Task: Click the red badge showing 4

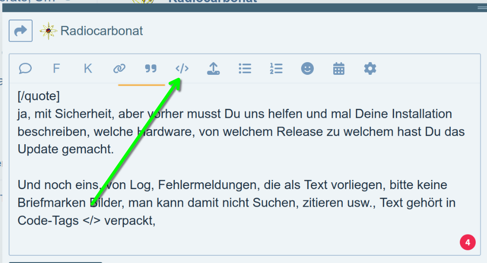Action: click(468, 242)
